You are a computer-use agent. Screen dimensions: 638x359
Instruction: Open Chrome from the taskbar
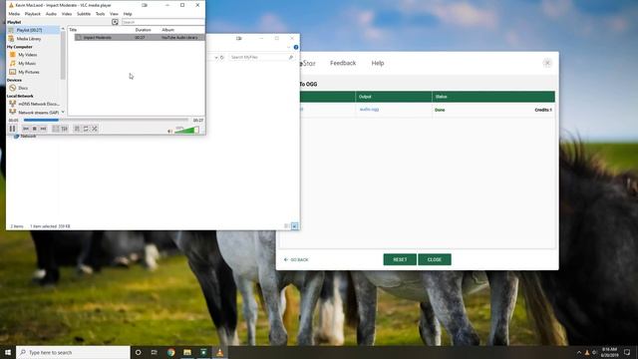[170, 352]
